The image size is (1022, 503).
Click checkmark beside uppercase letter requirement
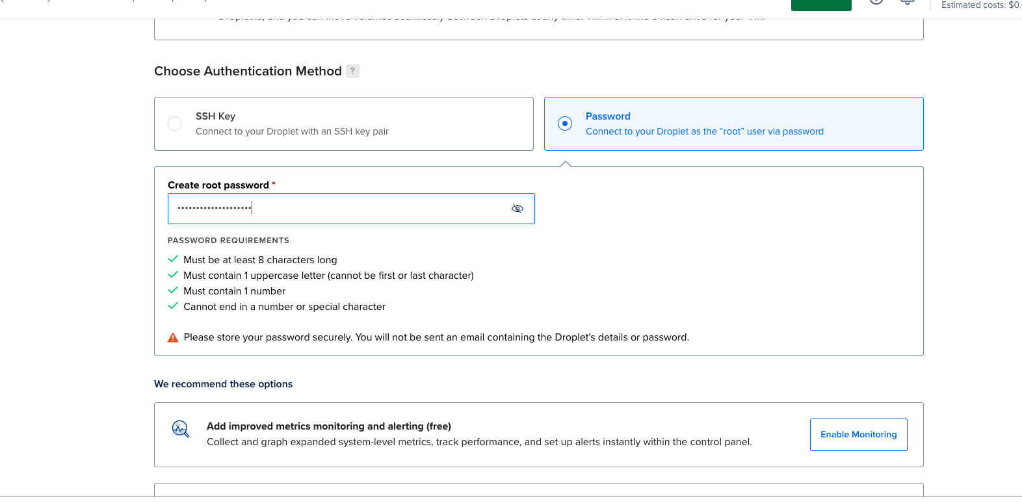(173, 275)
